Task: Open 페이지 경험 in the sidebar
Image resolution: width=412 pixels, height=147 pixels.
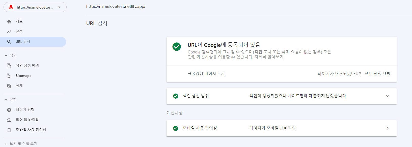Action: (33, 110)
